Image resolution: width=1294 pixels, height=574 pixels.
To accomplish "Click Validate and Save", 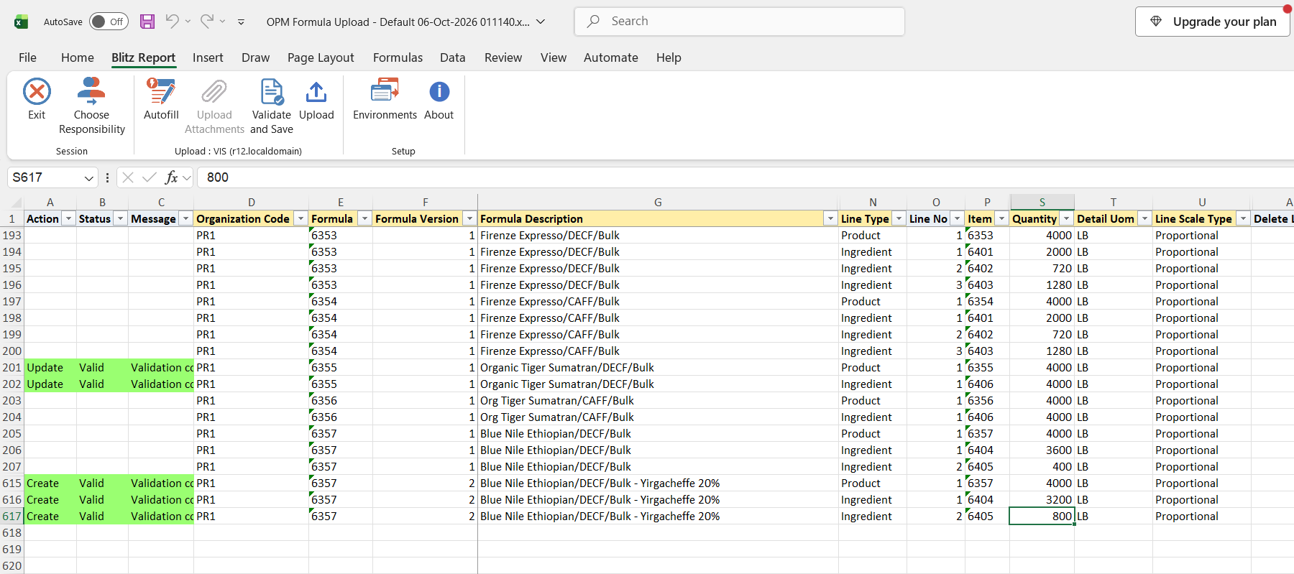I will click(272, 106).
